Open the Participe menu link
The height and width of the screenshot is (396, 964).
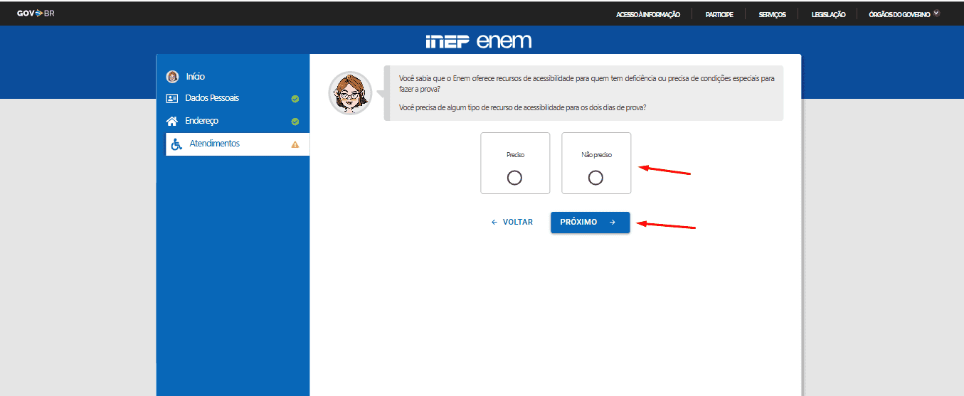pos(719,14)
